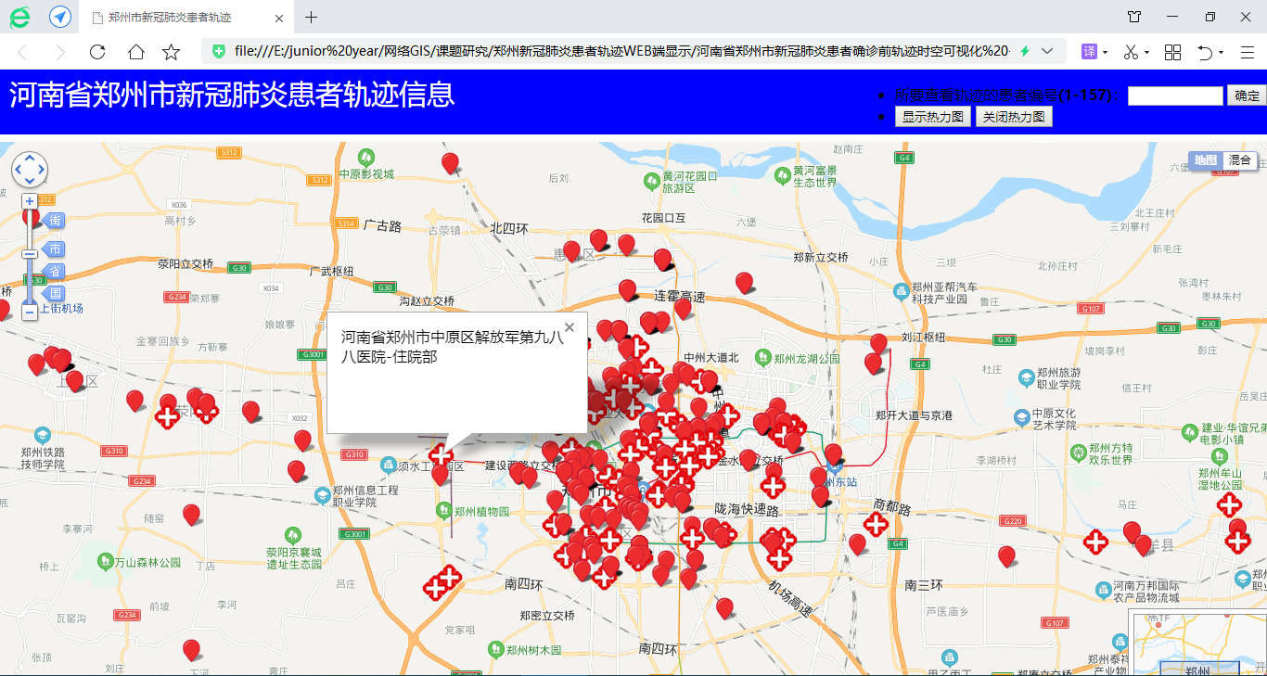Click the patient number input field
This screenshot has height=676, width=1267.
1175,96
